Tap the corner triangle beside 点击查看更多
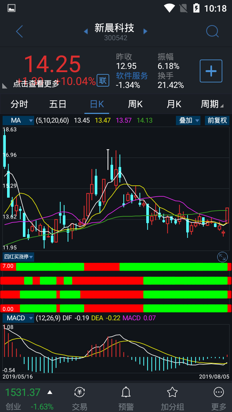Screen dimensions: 232x412 (x=5, y=86)
